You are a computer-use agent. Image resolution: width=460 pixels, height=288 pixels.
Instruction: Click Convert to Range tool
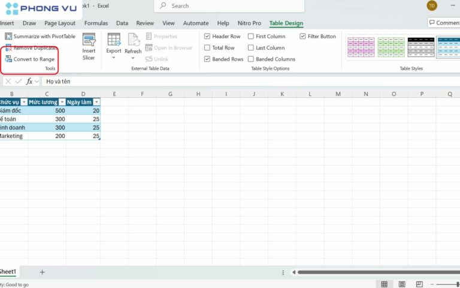coord(30,59)
